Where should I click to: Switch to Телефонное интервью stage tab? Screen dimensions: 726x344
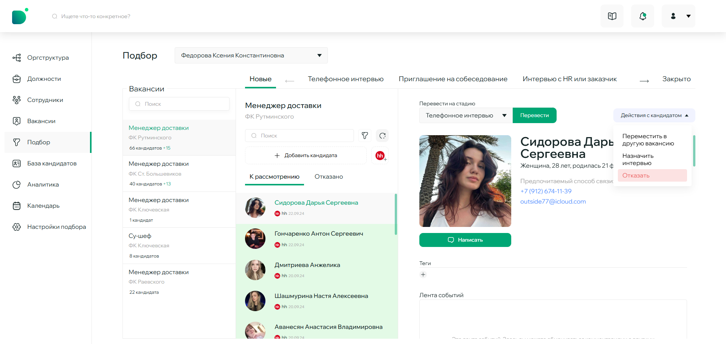[346, 79]
